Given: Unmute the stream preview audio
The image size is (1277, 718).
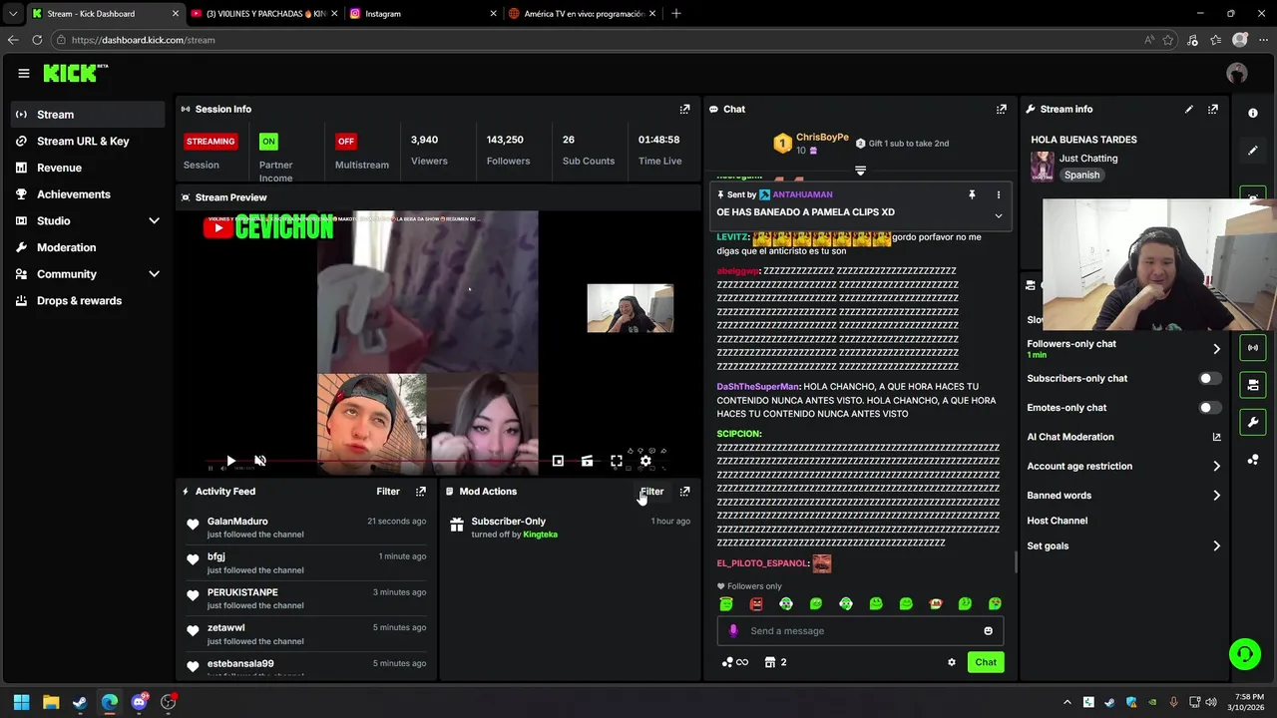Looking at the screenshot, I should 260,461.
